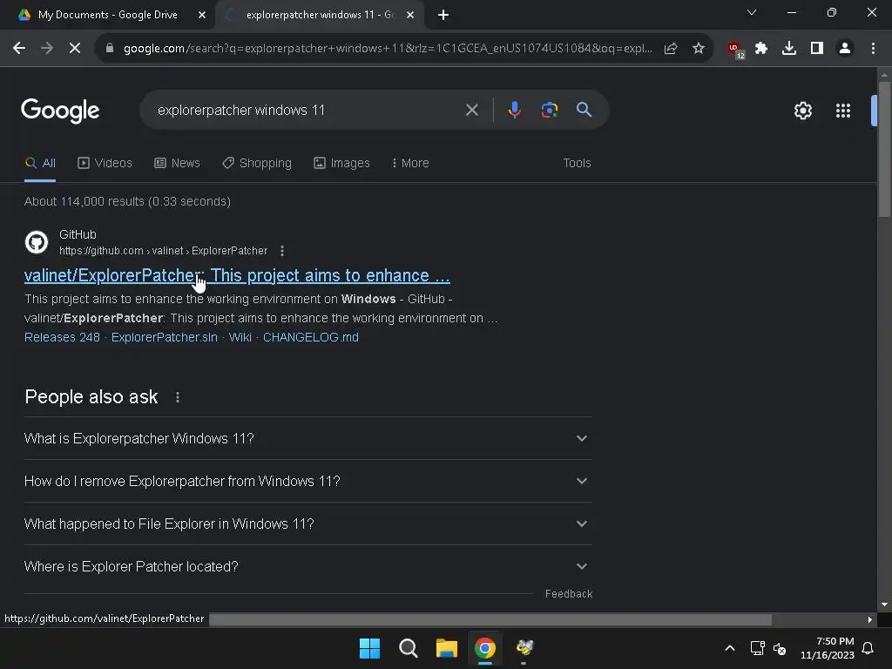The width and height of the screenshot is (892, 669).
Task: Switch to Images results
Action: [341, 163]
